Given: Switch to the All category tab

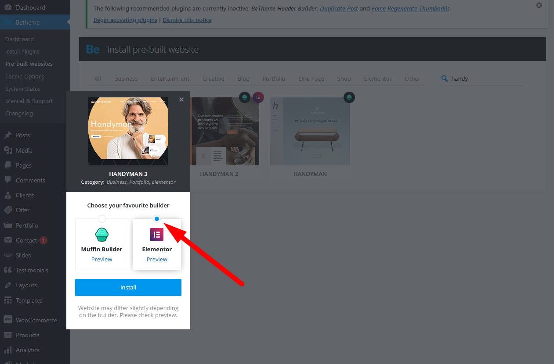Looking at the screenshot, I should [x=98, y=79].
